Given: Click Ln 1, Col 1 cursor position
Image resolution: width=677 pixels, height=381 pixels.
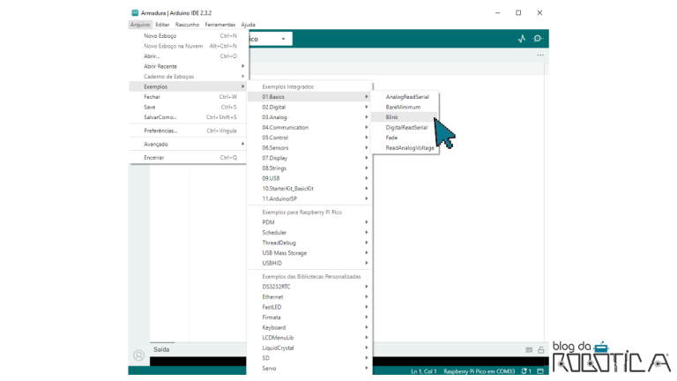Looking at the screenshot, I should (424, 371).
